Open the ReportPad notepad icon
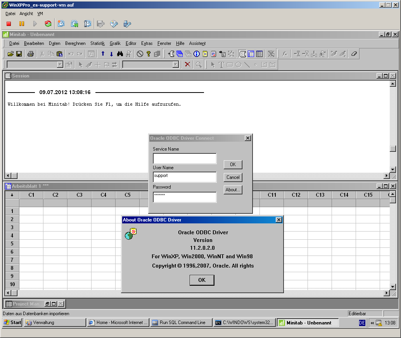Viewport: 401px width, 338px height. tap(213, 54)
